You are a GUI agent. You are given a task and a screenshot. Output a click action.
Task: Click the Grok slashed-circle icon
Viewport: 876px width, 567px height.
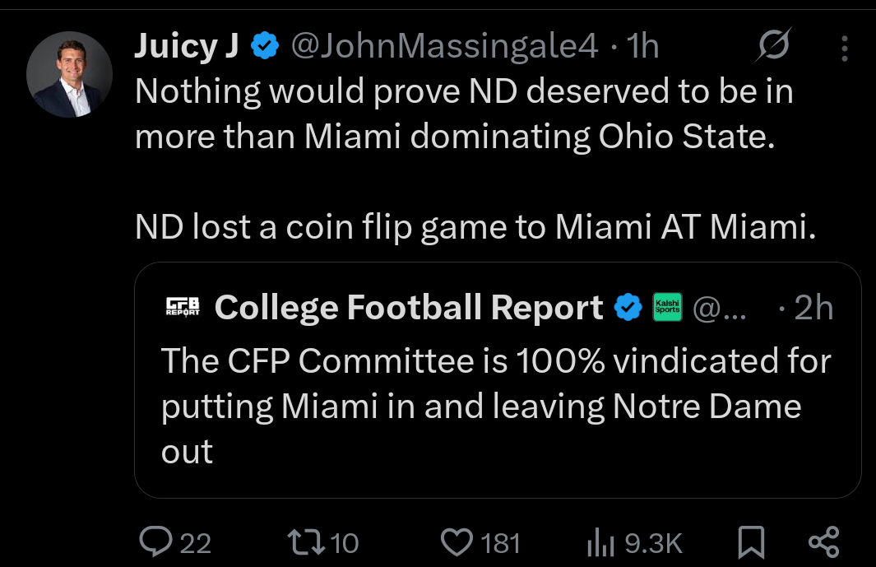pos(774,47)
